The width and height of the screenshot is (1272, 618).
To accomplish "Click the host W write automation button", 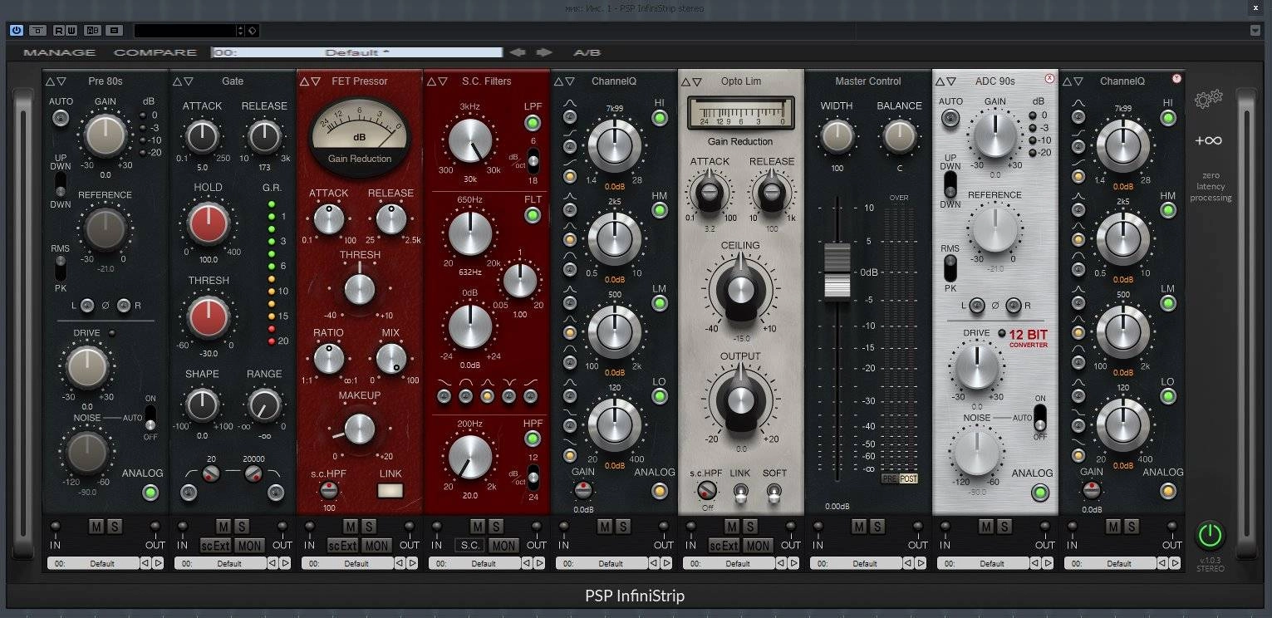I will point(71,31).
